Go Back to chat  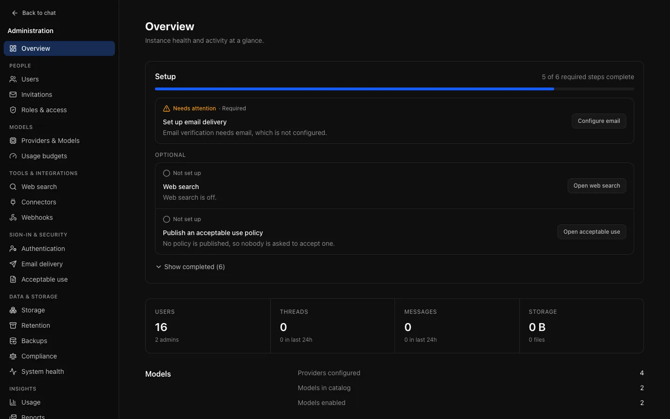[33, 13]
